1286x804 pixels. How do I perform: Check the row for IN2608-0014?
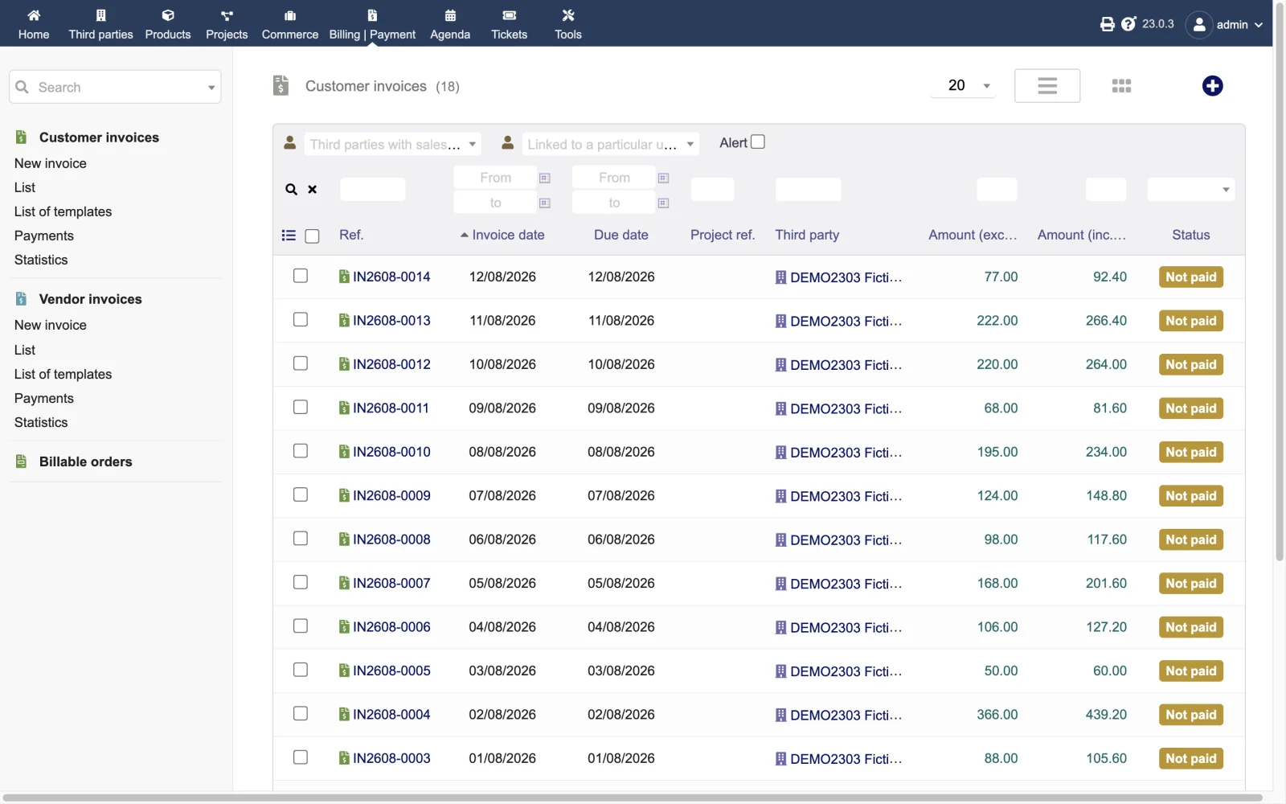pos(301,276)
